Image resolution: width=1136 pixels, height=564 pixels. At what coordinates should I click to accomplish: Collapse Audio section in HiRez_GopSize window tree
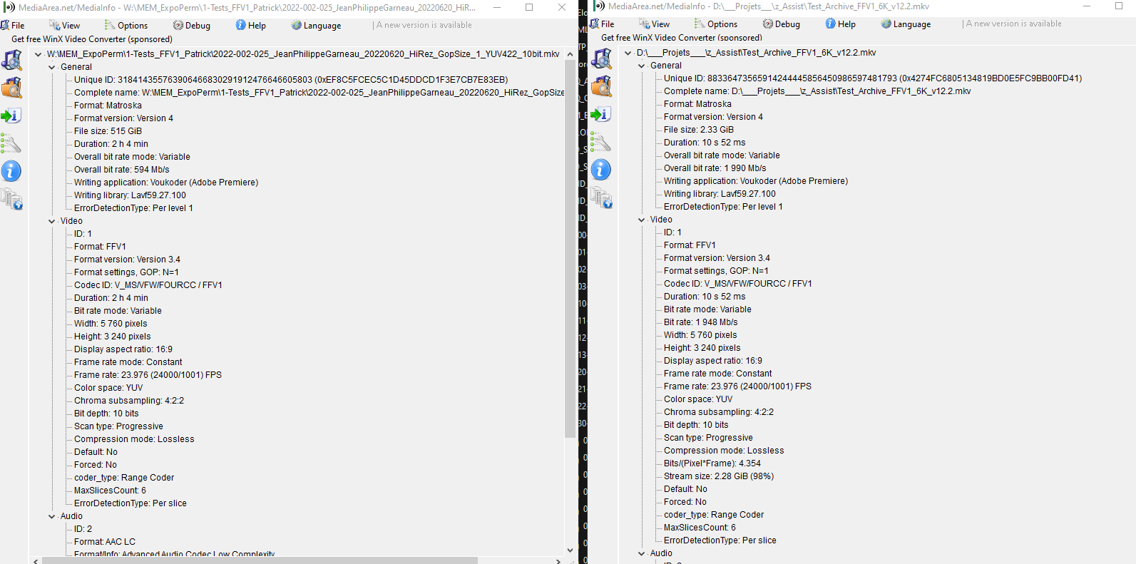(x=52, y=516)
